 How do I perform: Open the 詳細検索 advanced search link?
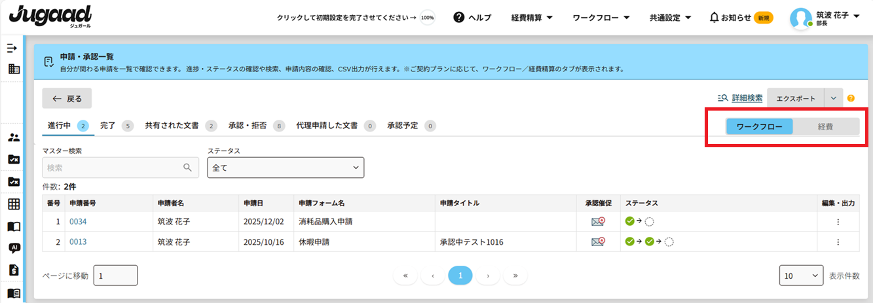click(747, 98)
